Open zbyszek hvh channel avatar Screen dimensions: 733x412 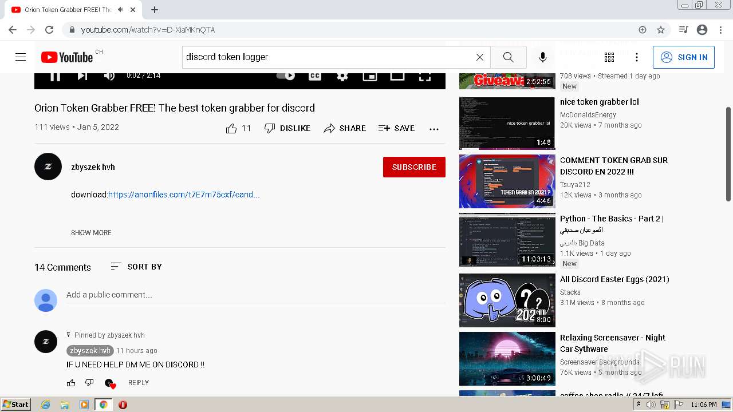(x=48, y=167)
